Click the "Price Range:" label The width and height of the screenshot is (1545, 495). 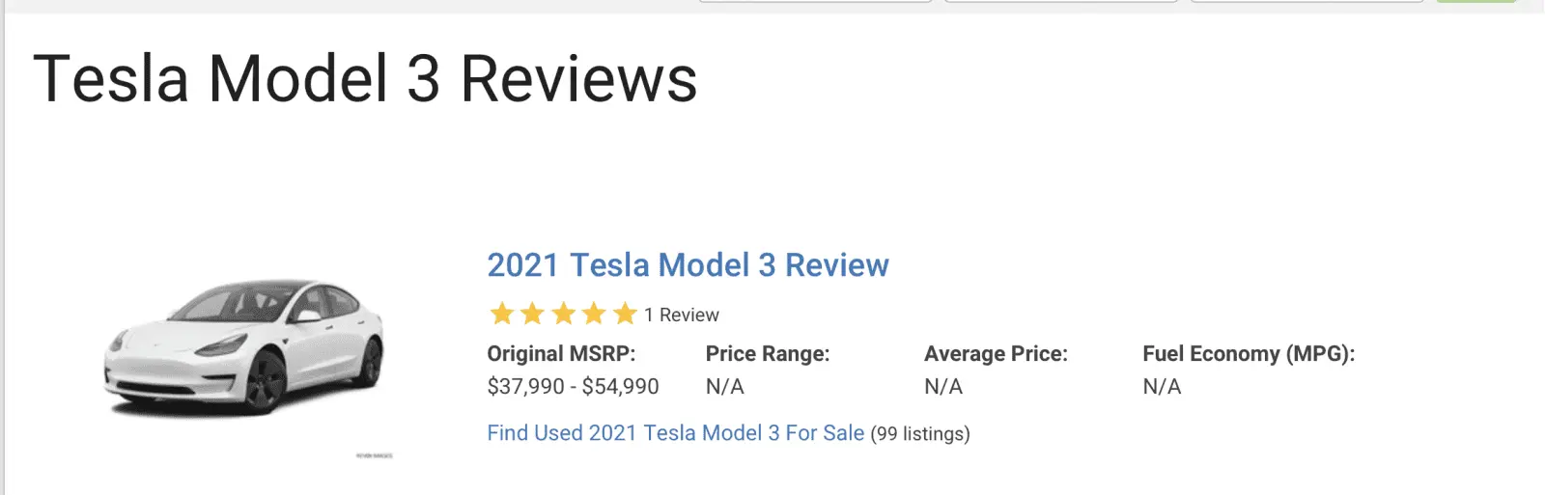[768, 354]
